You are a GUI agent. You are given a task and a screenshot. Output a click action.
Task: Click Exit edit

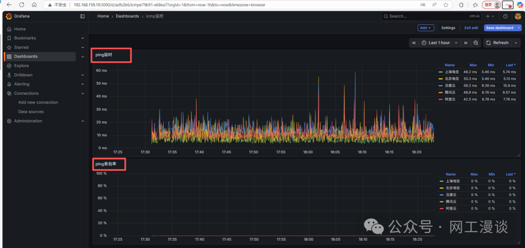[471, 28]
